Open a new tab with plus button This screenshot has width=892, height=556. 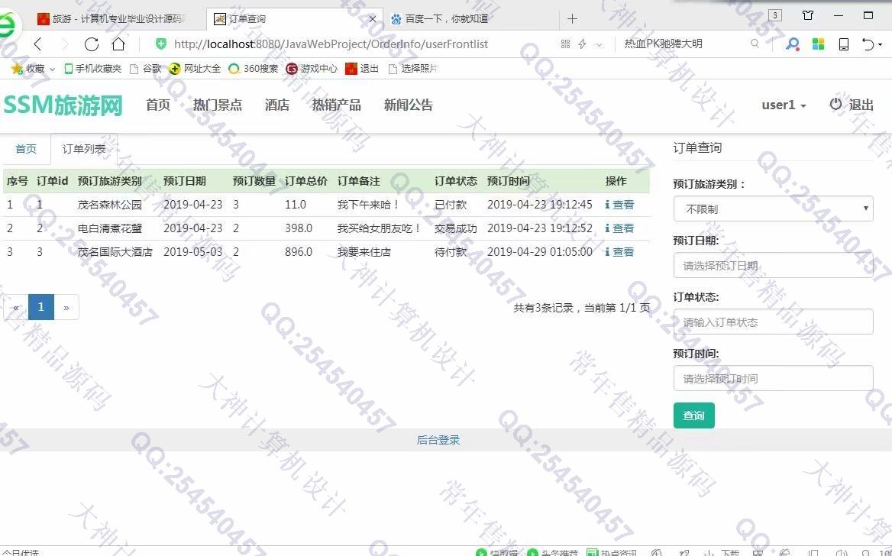pos(572,19)
